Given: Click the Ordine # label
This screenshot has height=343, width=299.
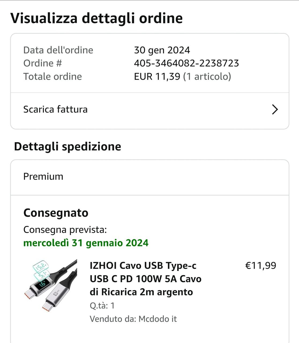Looking at the screenshot, I should click(x=43, y=63).
